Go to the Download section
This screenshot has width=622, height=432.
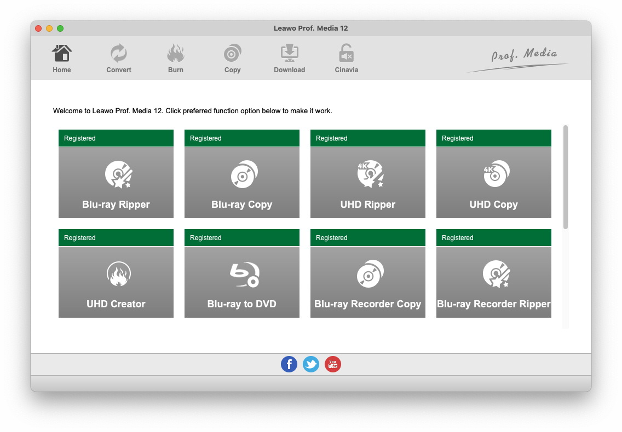point(290,58)
